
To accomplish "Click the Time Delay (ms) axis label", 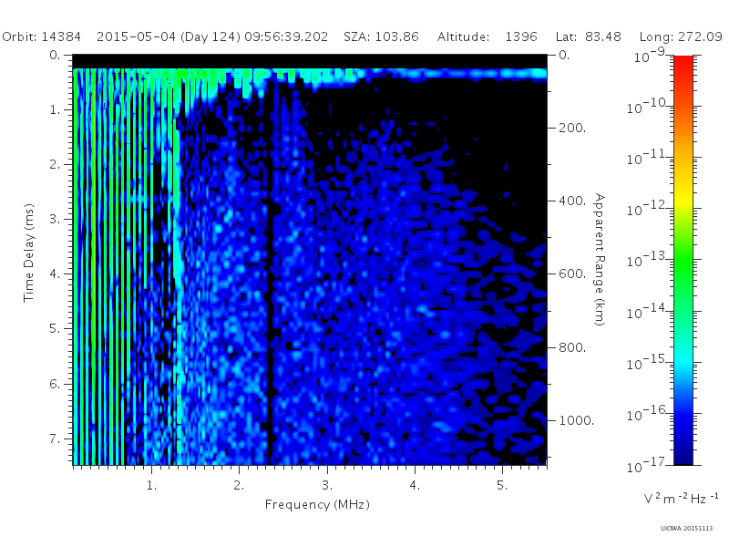I will click(29, 253).
